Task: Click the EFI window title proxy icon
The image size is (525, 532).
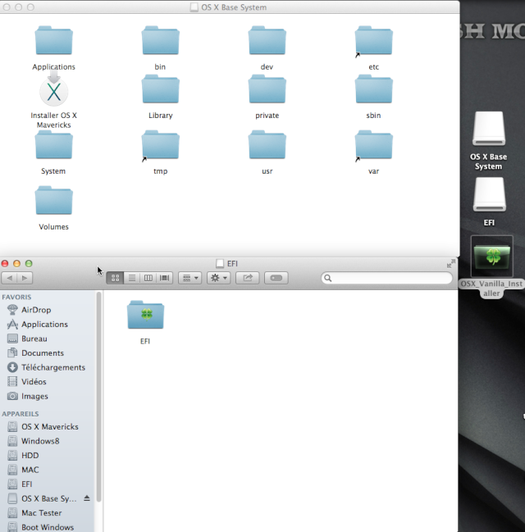Action: tap(220, 264)
